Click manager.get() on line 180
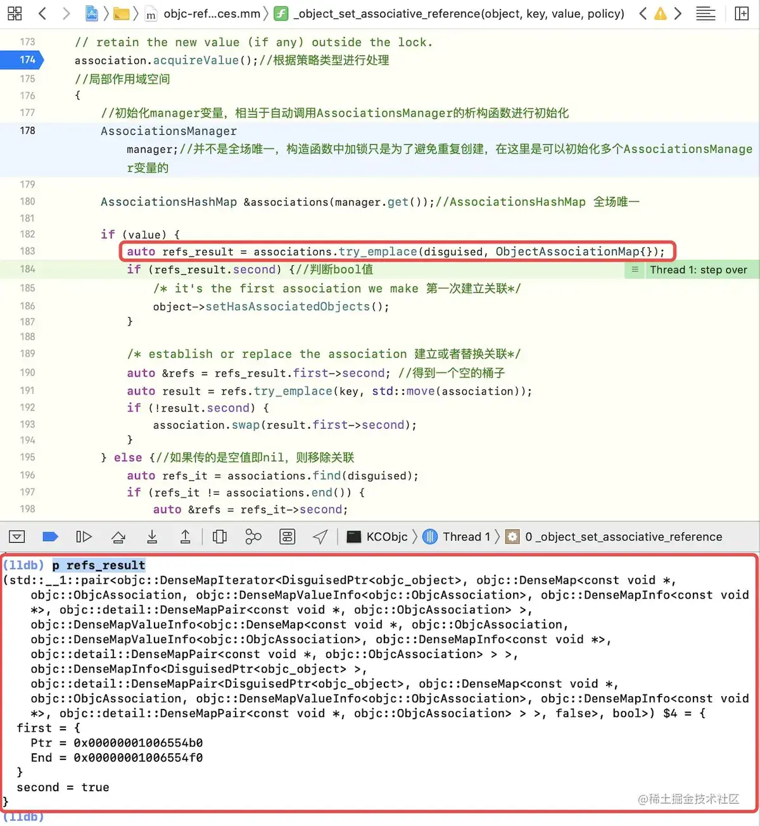This screenshot has height=826, width=760. 381,202
